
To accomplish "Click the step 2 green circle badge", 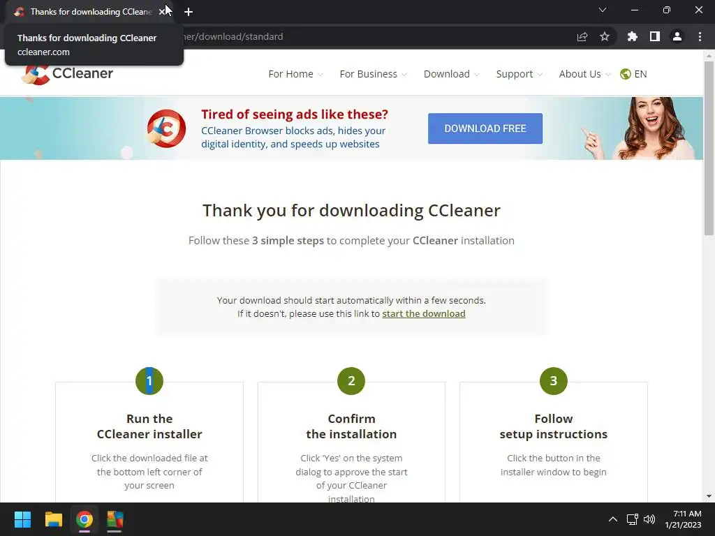I will pos(351,380).
